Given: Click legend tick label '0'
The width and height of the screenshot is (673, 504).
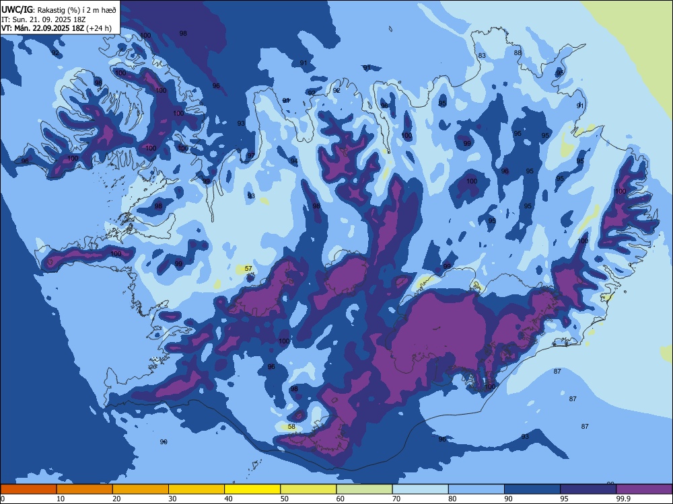Looking at the screenshot, I should [x=3, y=499].
